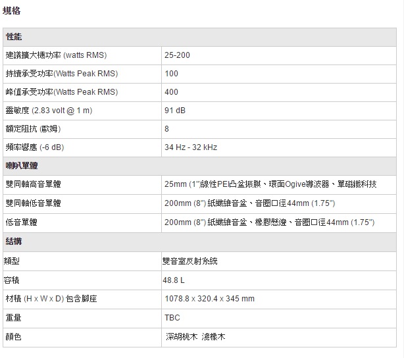Image resolution: width=404 pixels, height=358 pixels.
Task: Click the 規格 heading at the top
Action: [12, 11]
